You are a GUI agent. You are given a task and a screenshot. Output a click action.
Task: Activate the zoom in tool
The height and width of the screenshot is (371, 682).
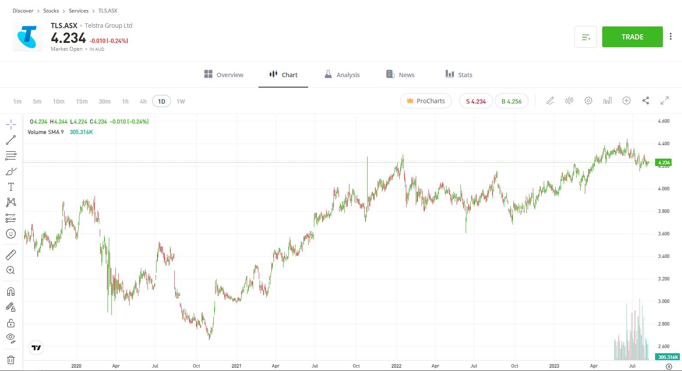click(11, 270)
